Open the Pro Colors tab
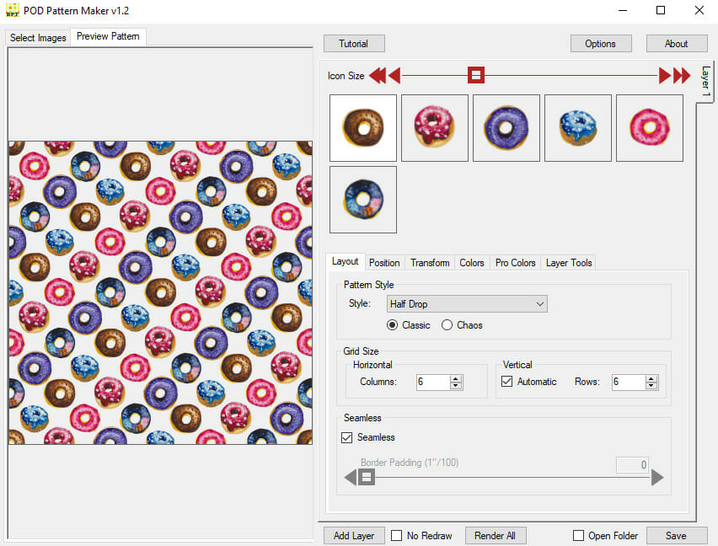The image size is (718, 546). tap(515, 263)
